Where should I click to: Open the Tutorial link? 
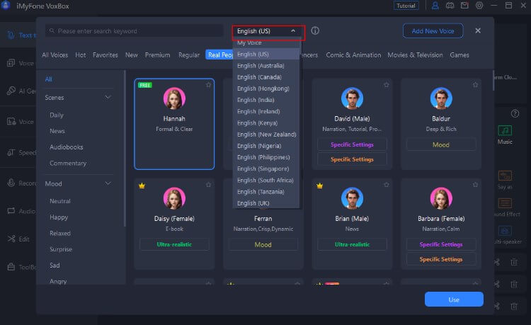406,6
